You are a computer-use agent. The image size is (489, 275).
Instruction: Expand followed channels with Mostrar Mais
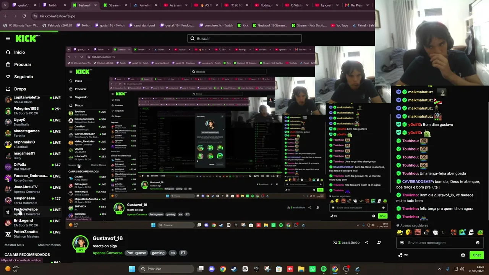[14, 245]
